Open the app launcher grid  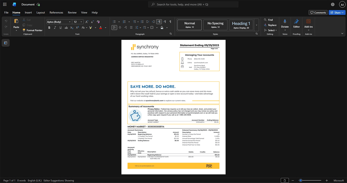click(5, 4)
